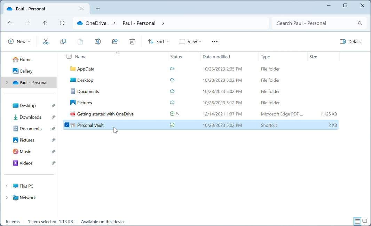Click the Cut scissors icon
This screenshot has height=226, width=371.
(46, 42)
